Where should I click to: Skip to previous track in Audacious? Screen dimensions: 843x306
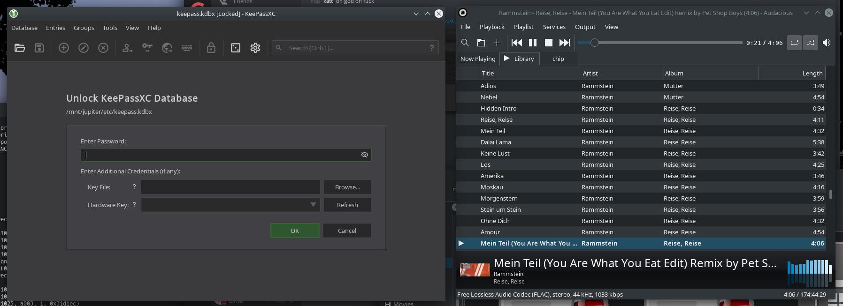coord(517,43)
